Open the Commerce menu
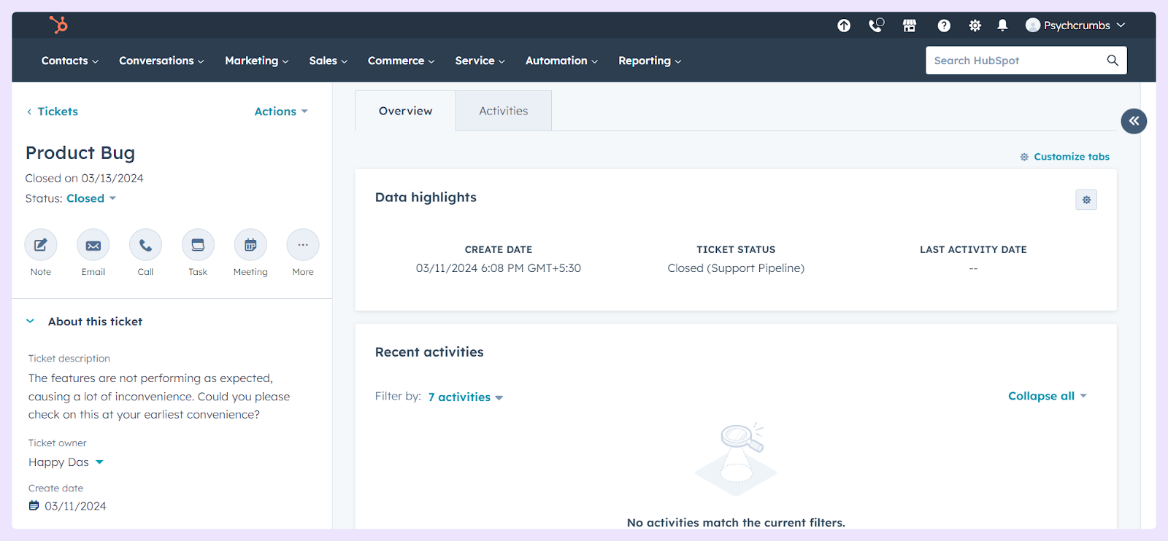 (x=401, y=61)
